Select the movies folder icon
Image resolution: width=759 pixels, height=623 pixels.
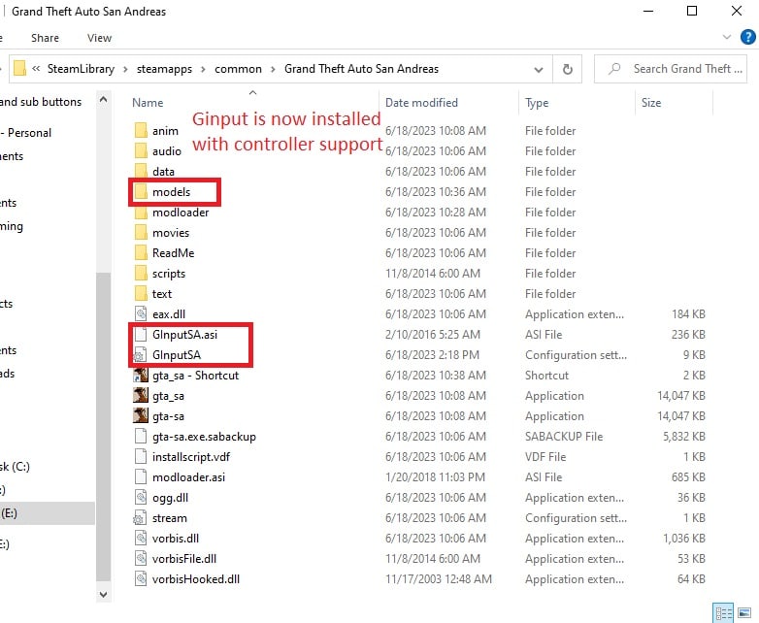click(x=141, y=233)
